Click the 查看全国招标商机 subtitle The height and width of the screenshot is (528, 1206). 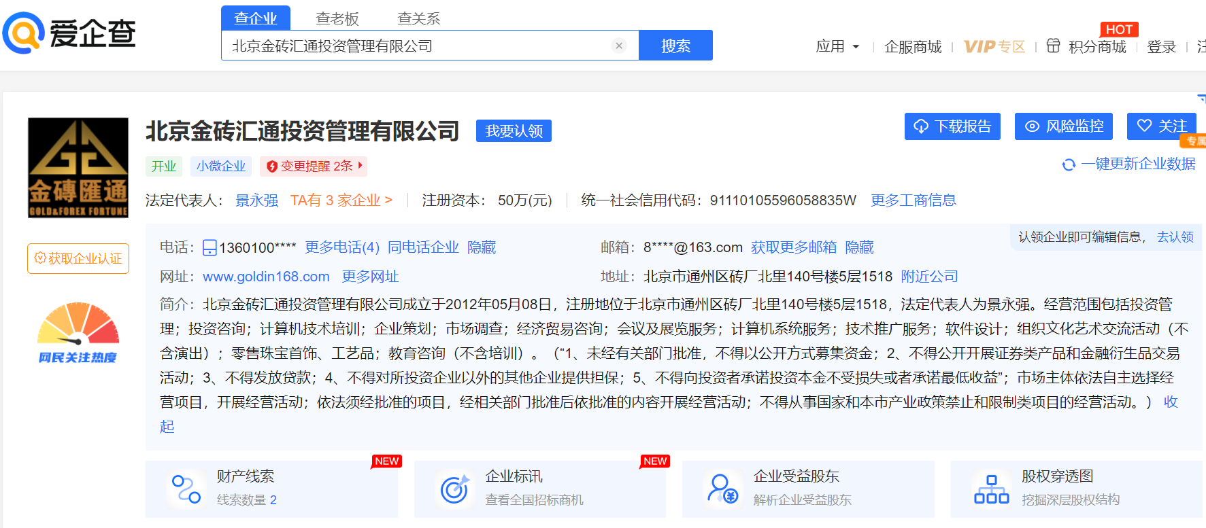point(534,500)
